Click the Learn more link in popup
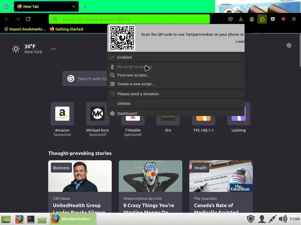301x225 pixels. pos(240,42)
